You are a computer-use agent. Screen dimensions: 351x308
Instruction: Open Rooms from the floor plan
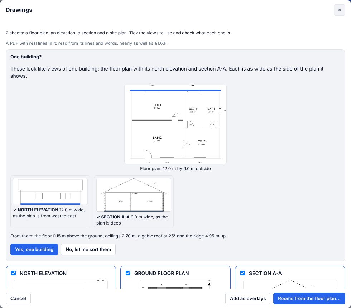click(309, 298)
